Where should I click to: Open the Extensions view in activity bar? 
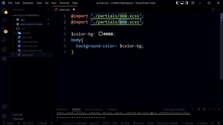tap(5, 49)
